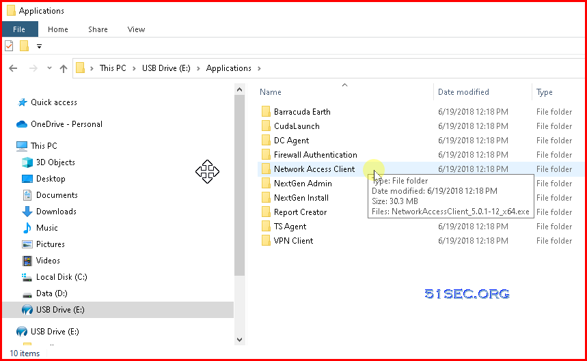Expand chevron after This PC in breadcrumb
The width and height of the screenshot is (587, 361).
[134, 68]
